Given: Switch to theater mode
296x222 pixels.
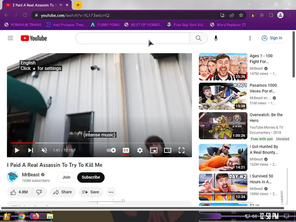Looking at the screenshot, I should click(168, 150).
